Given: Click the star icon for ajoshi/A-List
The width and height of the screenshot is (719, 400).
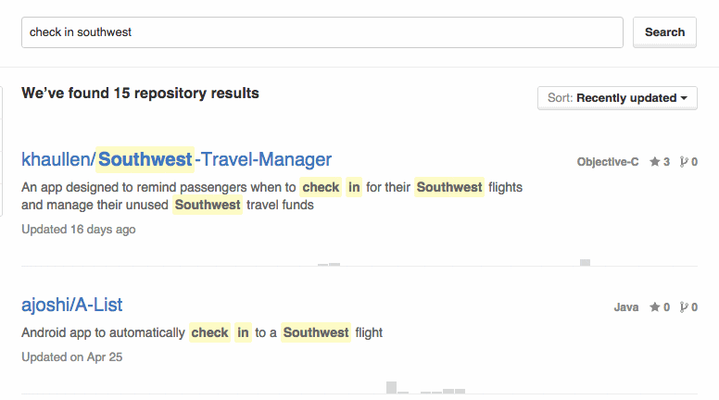Looking at the screenshot, I should click(654, 307).
